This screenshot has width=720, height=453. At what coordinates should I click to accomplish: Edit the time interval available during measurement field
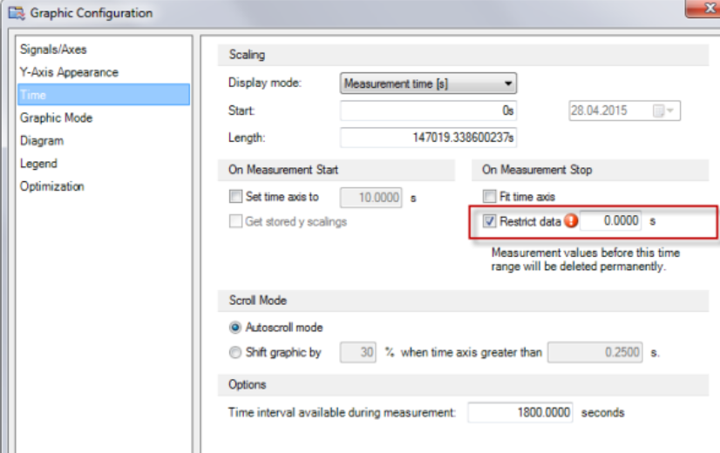point(520,412)
